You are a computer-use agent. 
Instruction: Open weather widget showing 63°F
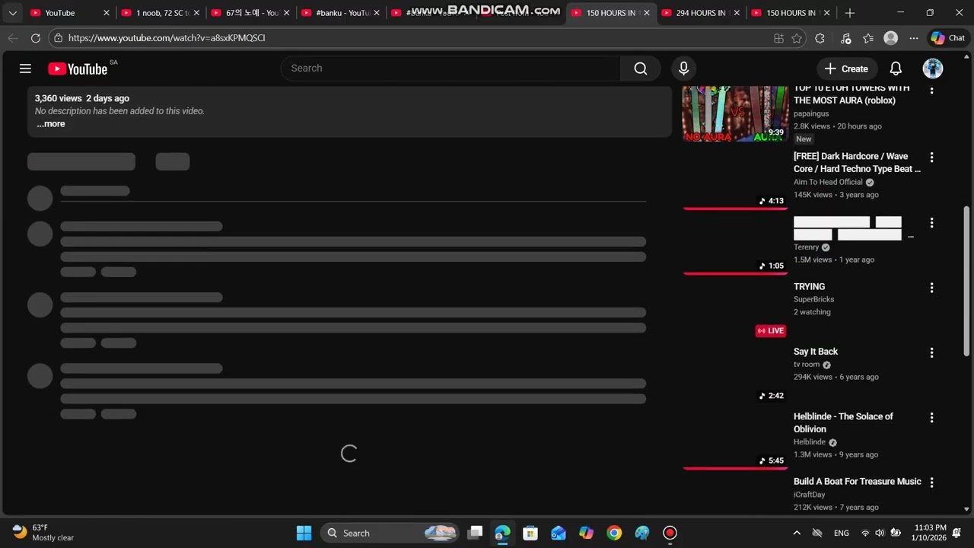(44, 533)
